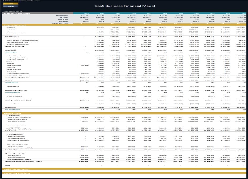Click the SaaS Business Financial Model title
This screenshot has width=248, height=179.
pos(125,6)
